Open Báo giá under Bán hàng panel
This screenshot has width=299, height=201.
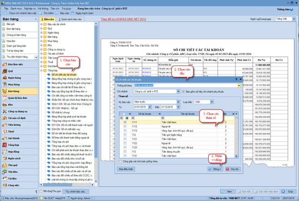[x=11, y=24]
